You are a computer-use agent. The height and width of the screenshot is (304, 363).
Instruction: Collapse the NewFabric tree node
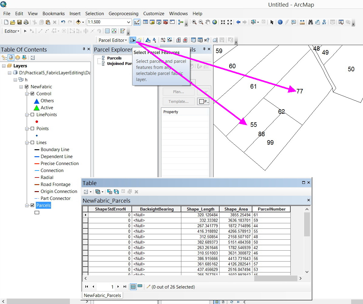[21, 87]
